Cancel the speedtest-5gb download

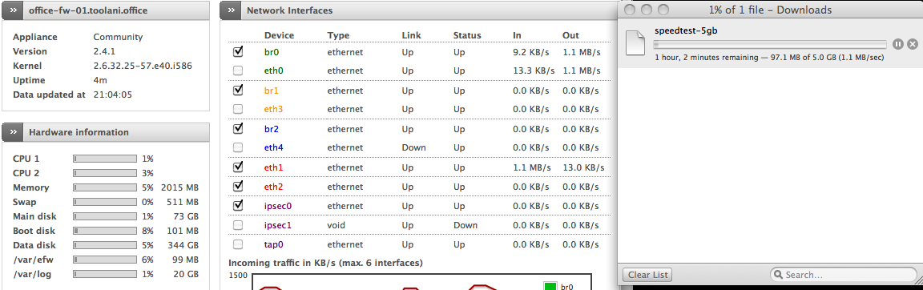click(x=912, y=44)
